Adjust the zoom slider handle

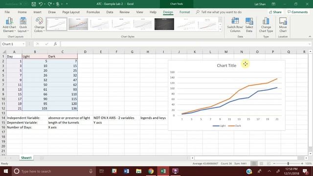pos(288,163)
